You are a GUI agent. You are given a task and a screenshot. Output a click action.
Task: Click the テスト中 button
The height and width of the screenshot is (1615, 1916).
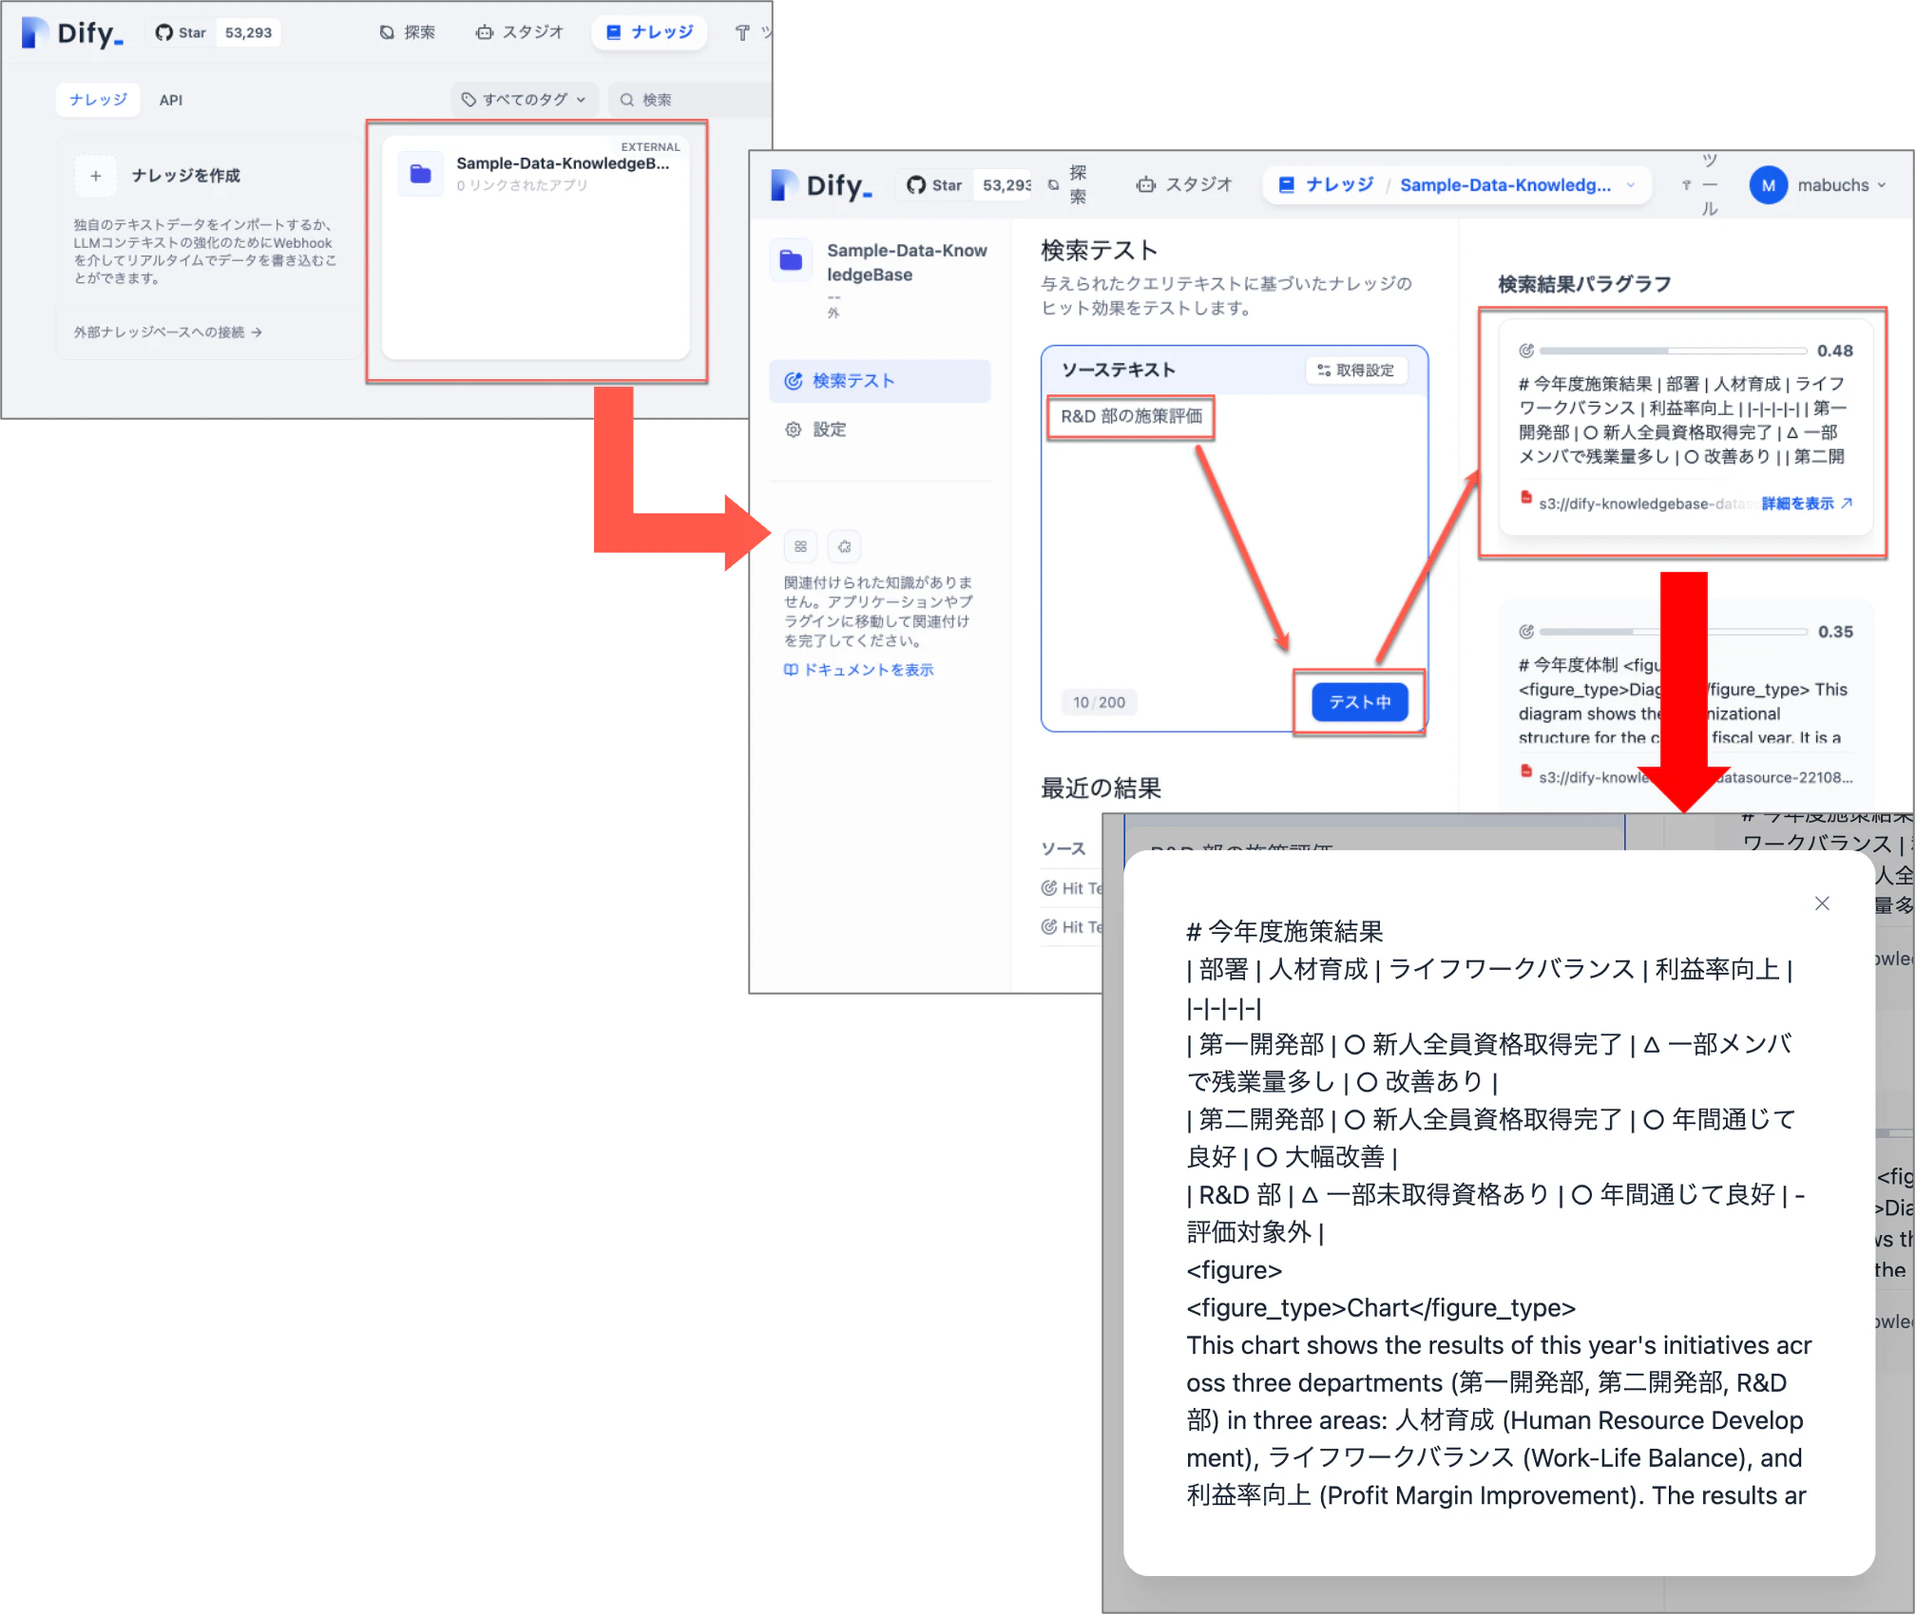[x=1359, y=702]
